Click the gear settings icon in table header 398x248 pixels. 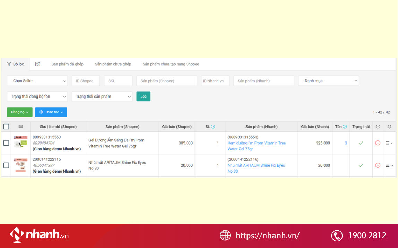[x=389, y=126]
